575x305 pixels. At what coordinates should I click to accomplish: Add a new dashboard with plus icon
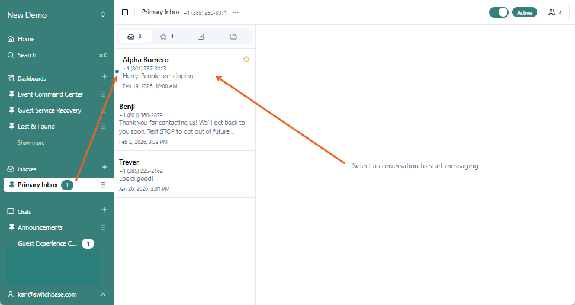tap(104, 77)
